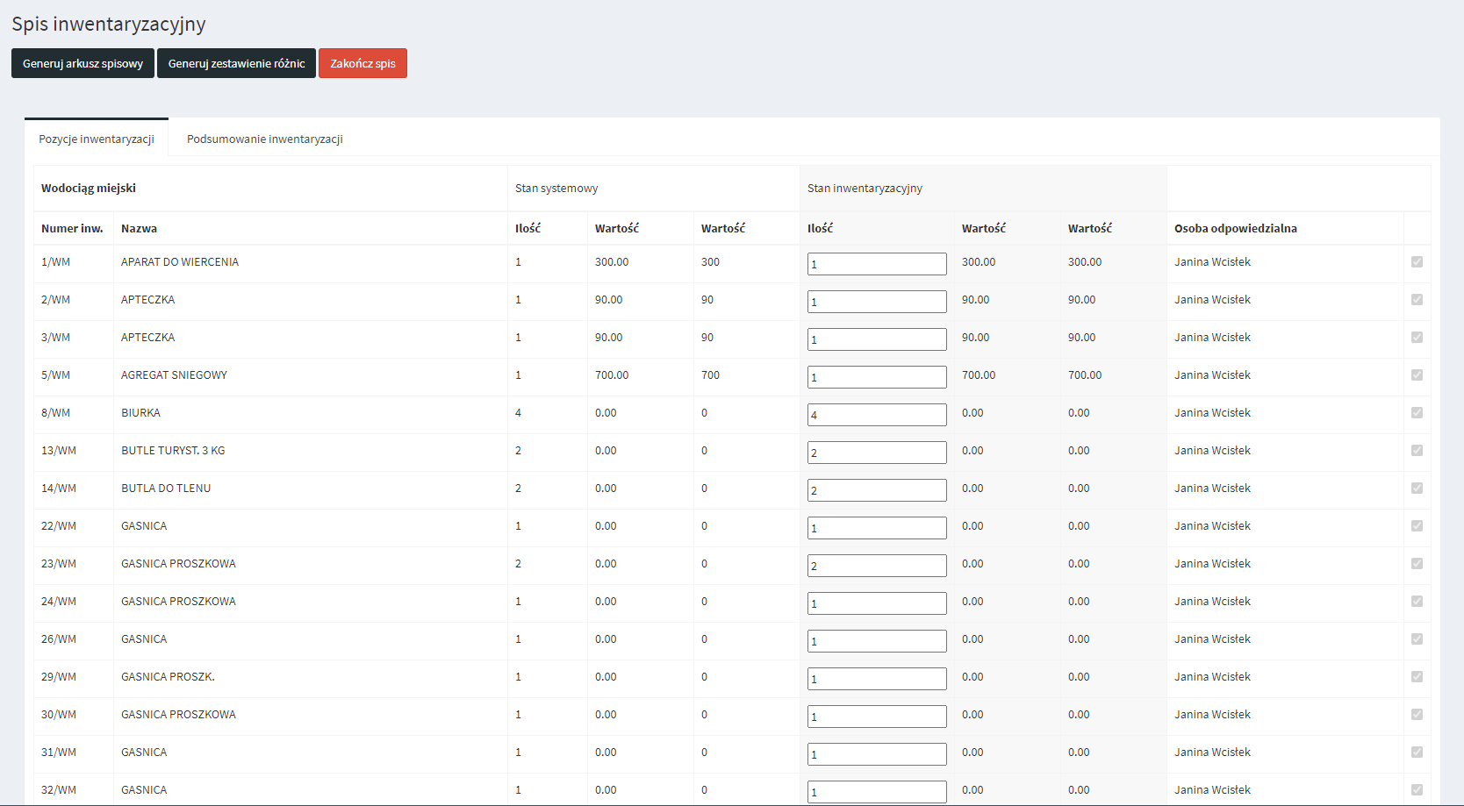Click quantity field for 3/WM APTECZKA

pos(876,339)
